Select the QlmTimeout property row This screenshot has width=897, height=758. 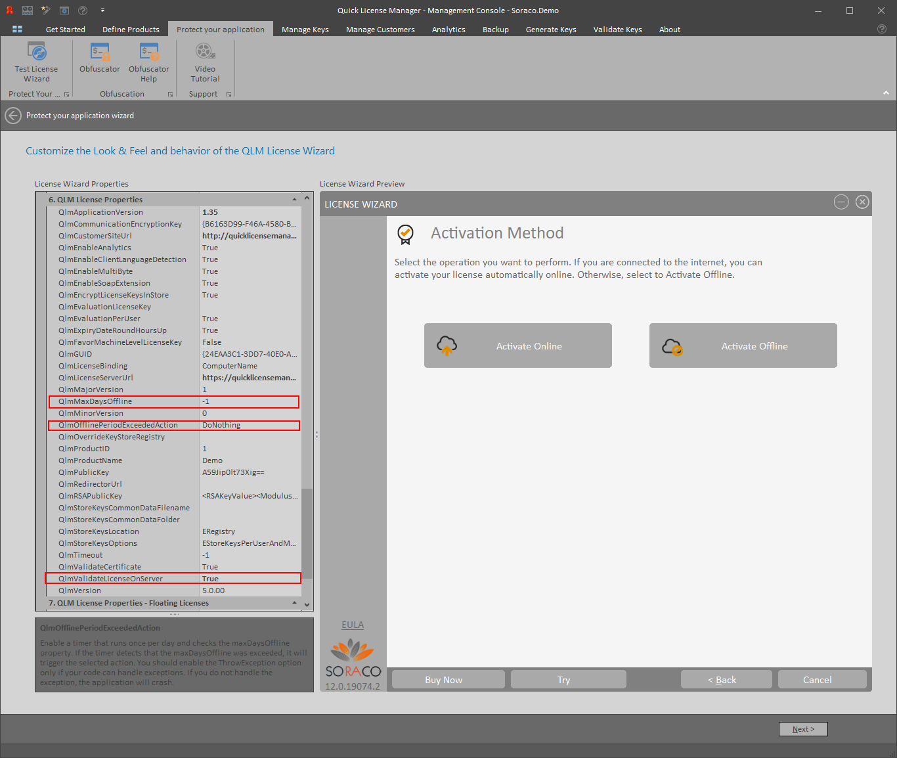pyautogui.click(x=174, y=555)
